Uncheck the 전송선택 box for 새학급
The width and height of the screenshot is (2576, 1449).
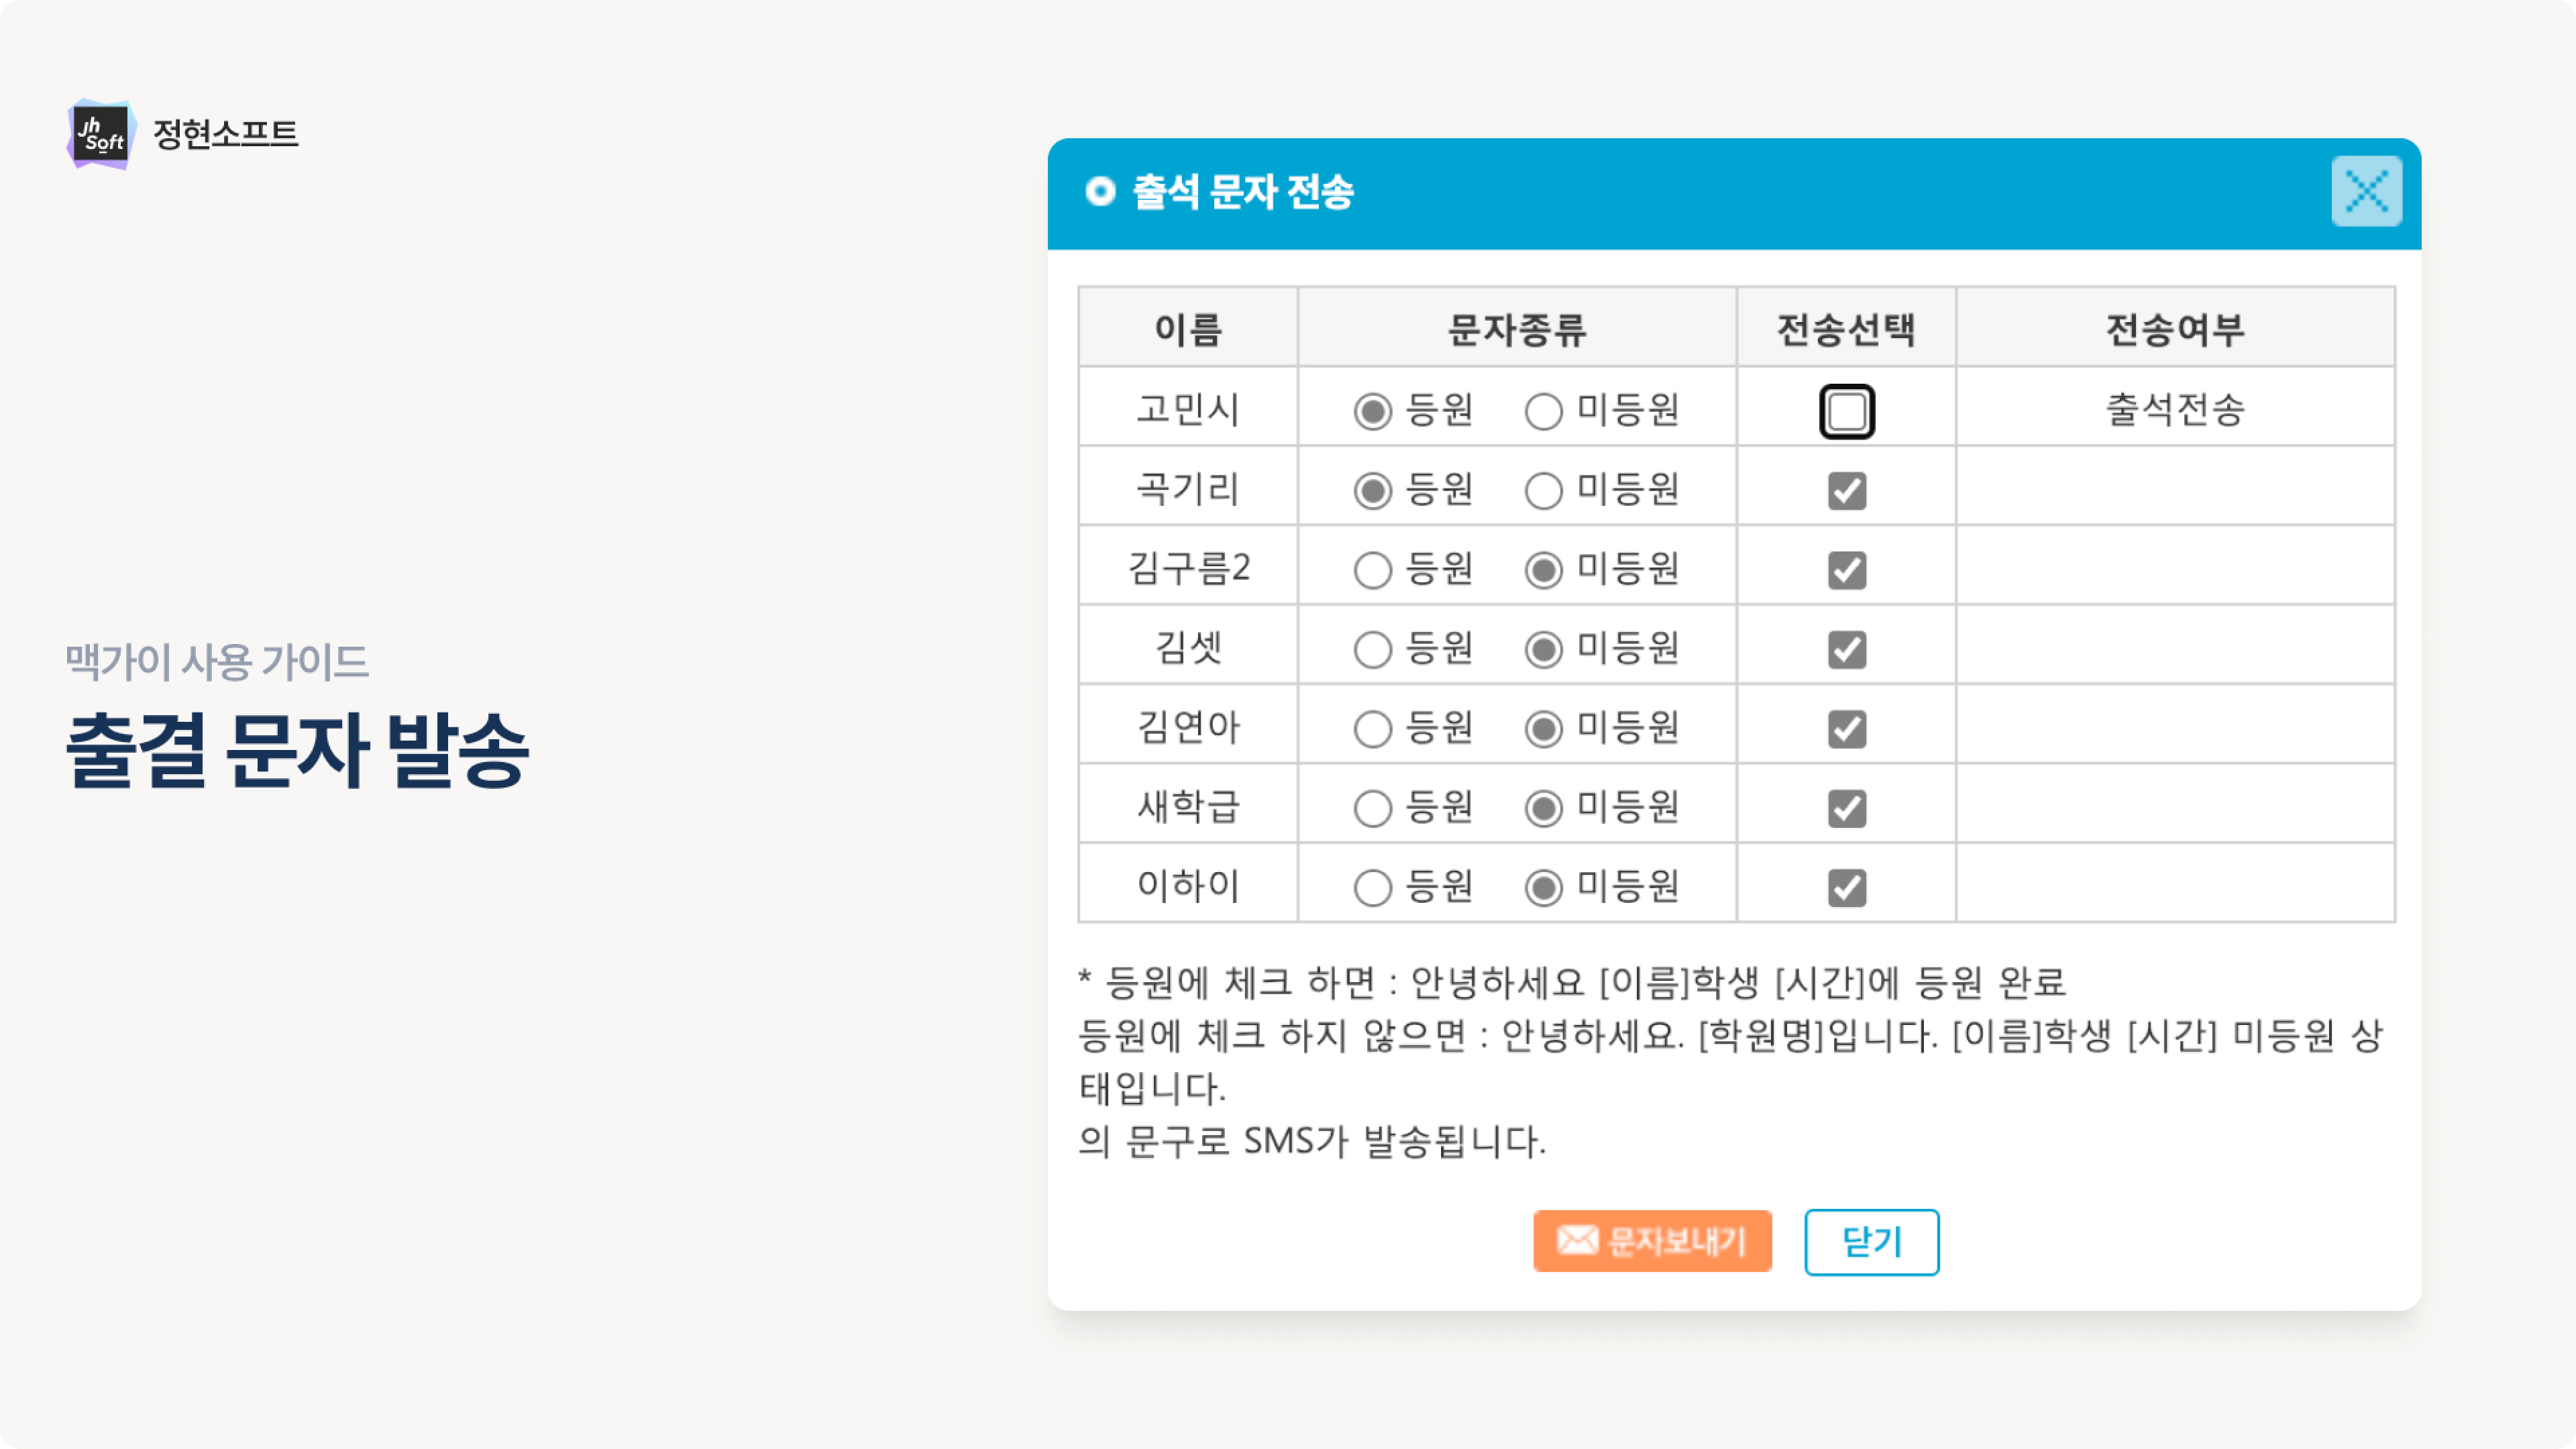(x=1846, y=808)
